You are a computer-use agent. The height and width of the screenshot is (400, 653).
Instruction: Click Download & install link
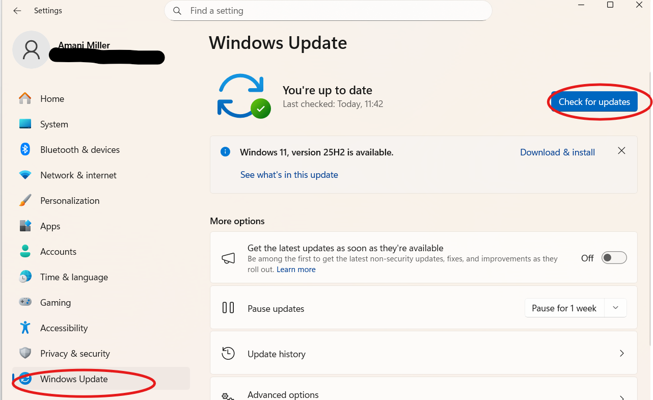(x=557, y=152)
